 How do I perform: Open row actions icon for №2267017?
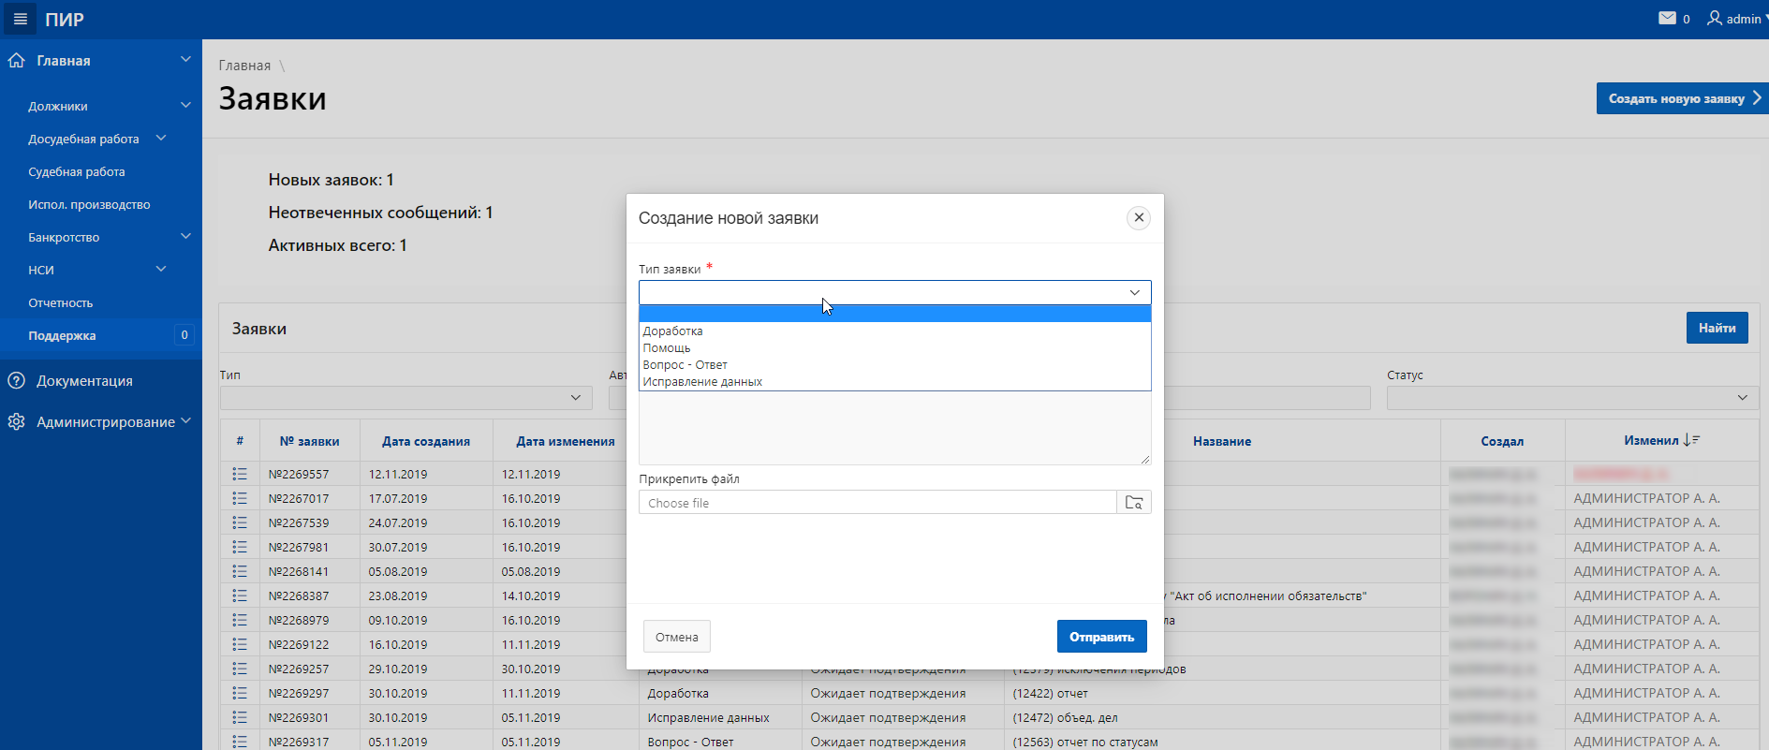pyautogui.click(x=240, y=498)
